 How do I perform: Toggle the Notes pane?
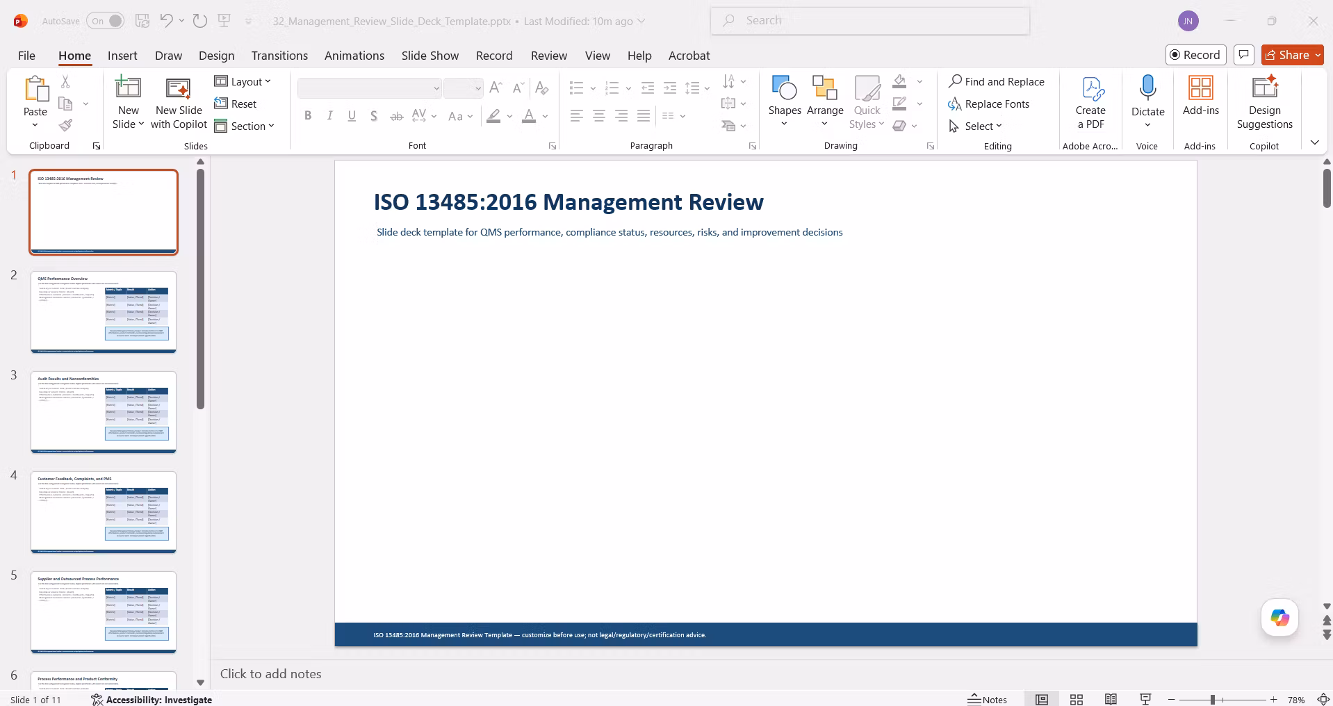pos(988,699)
